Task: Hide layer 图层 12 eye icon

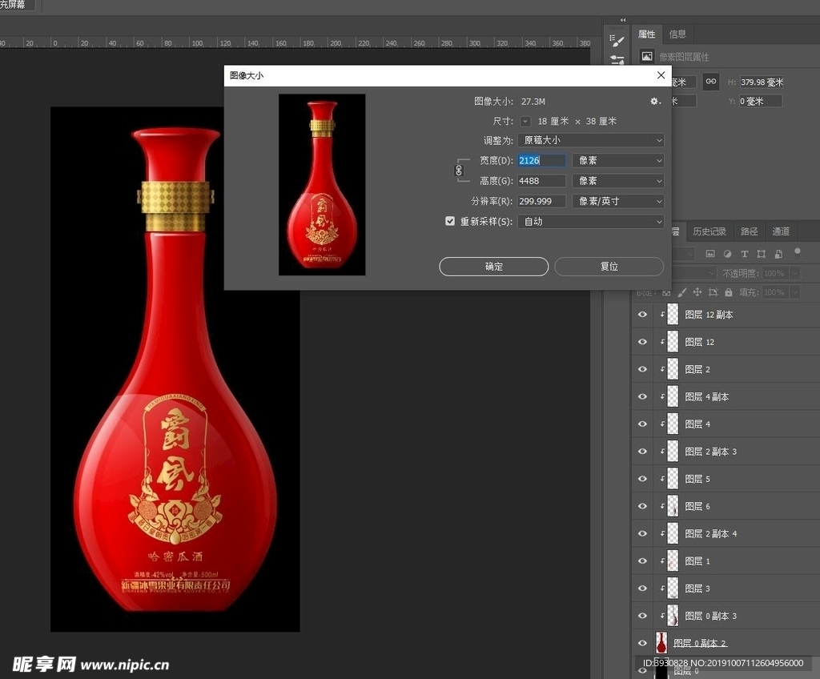Action: point(643,342)
